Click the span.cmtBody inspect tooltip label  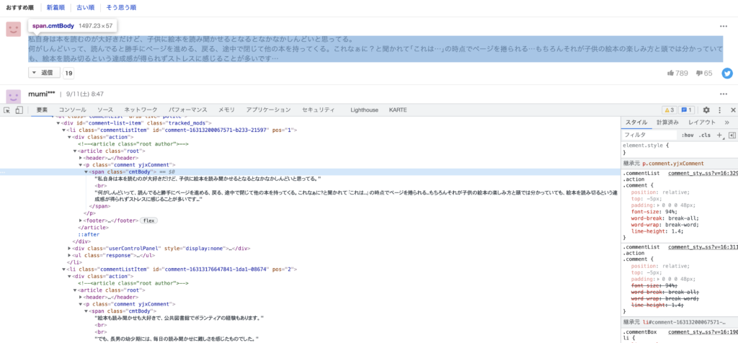click(x=73, y=25)
